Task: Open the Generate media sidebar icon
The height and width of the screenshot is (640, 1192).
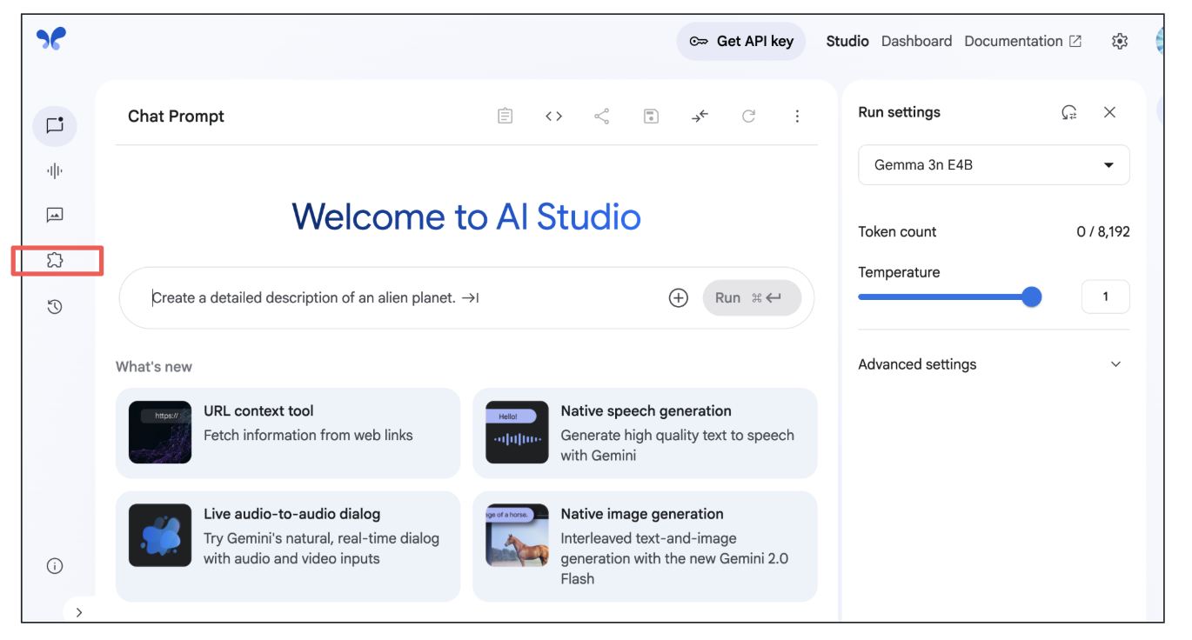Action: 55,215
